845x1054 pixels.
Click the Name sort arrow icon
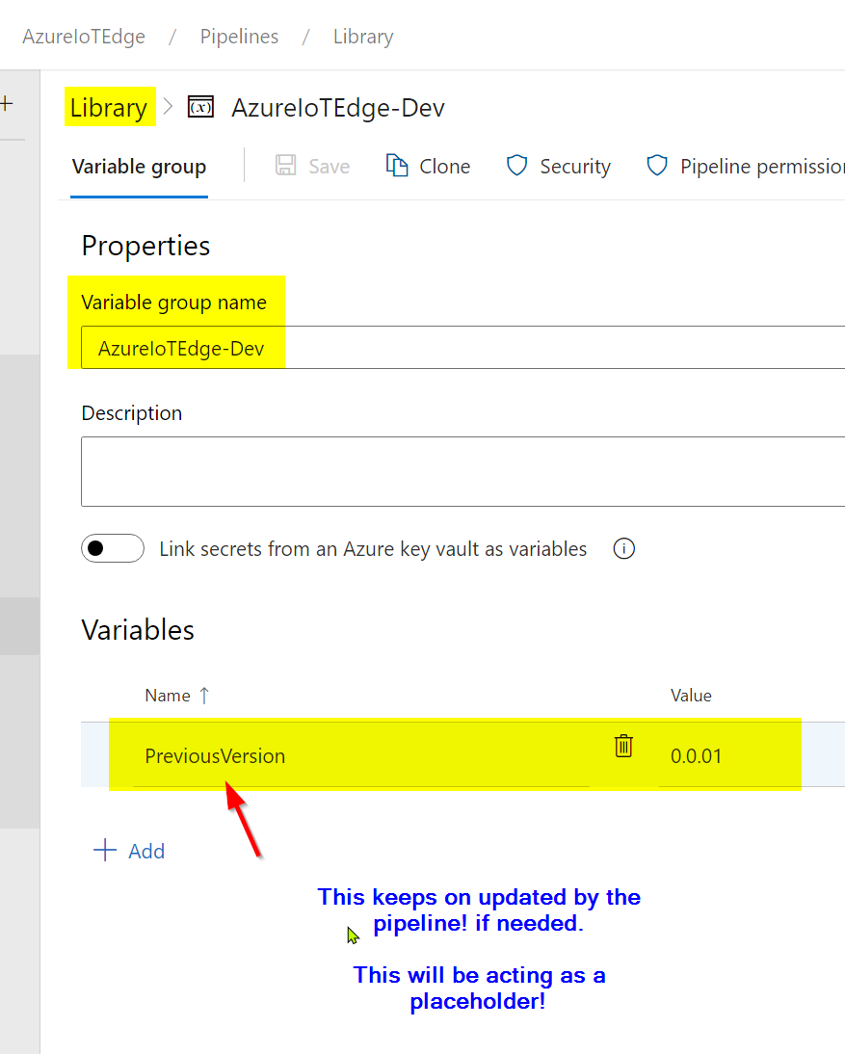coord(204,696)
